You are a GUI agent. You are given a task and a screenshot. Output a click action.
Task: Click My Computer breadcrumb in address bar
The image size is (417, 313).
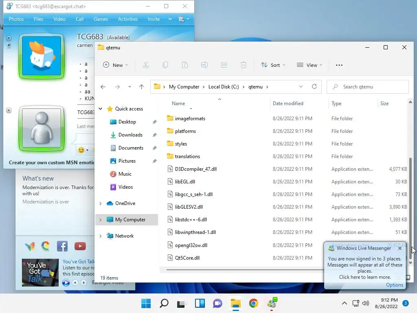[184, 87]
